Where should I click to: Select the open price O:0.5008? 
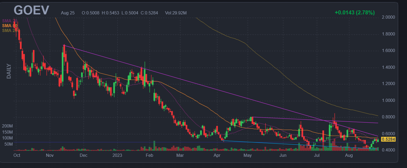[91, 13]
